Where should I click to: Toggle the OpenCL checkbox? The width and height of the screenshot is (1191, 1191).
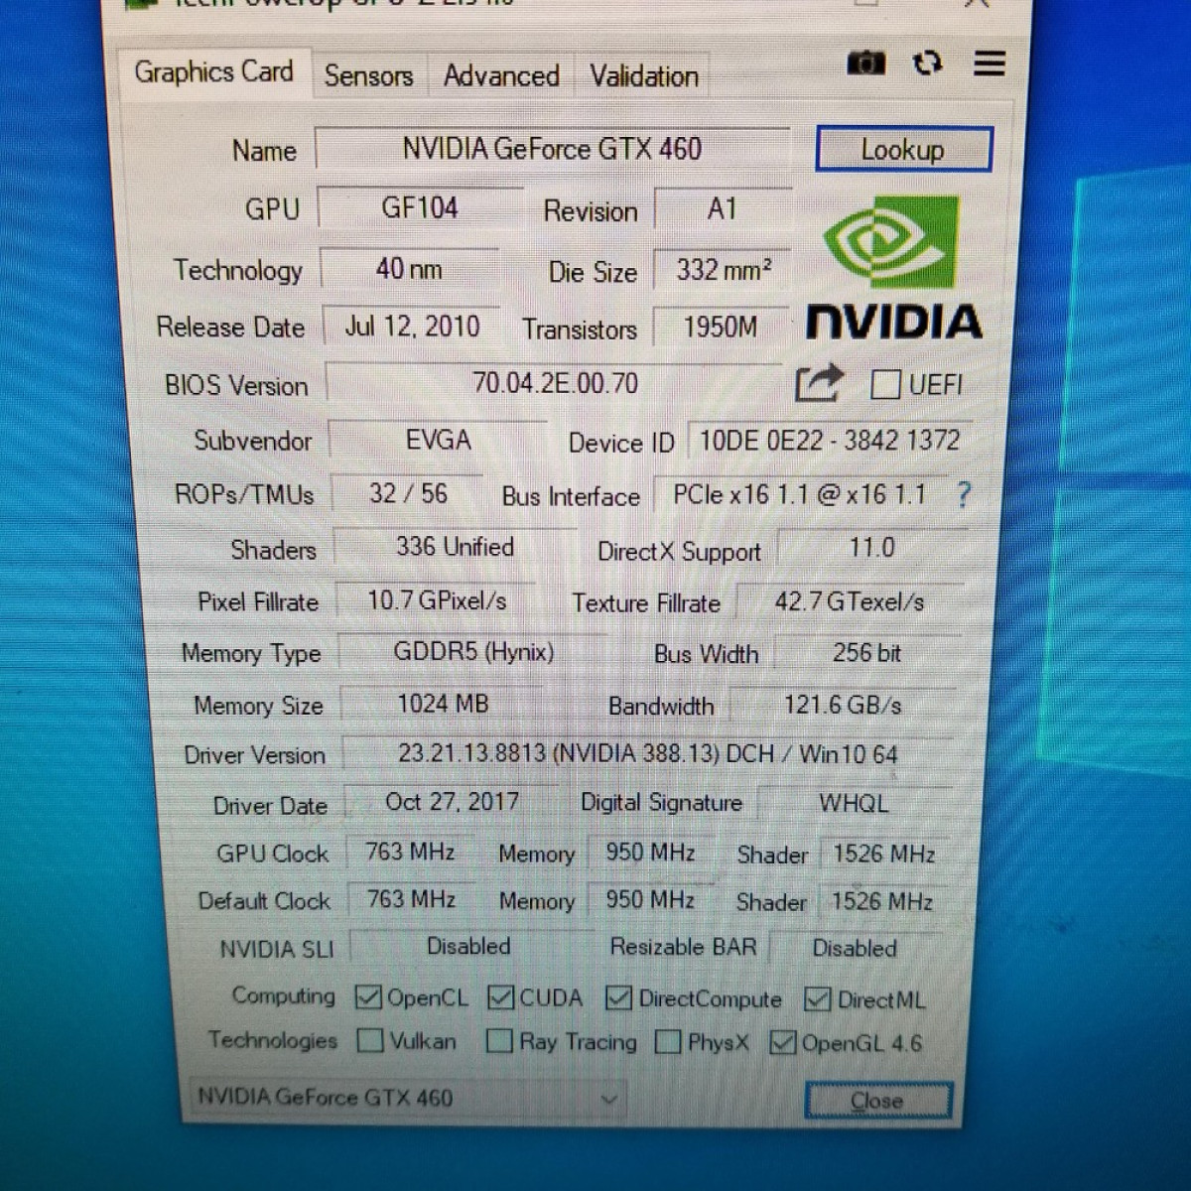[368, 996]
